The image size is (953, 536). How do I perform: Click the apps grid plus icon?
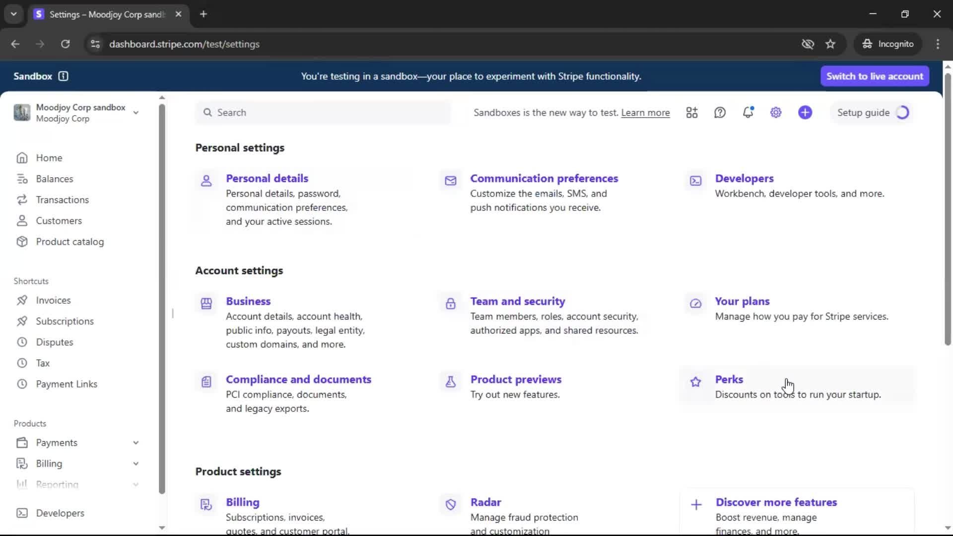coord(692,113)
